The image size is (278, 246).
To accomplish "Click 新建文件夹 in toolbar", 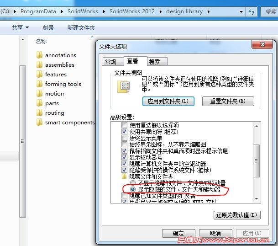I will click(x=81, y=28).
